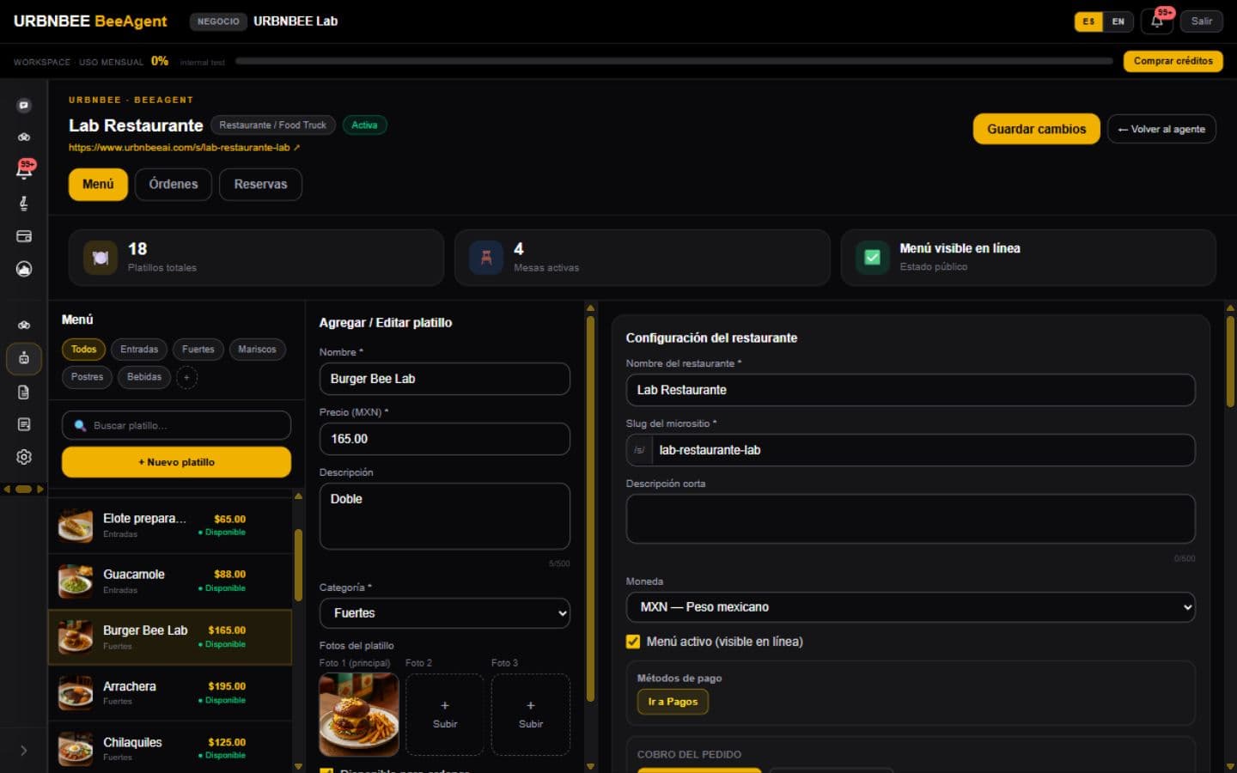
Task: Click the Foto 2 Subir upload slot
Action: point(444,715)
